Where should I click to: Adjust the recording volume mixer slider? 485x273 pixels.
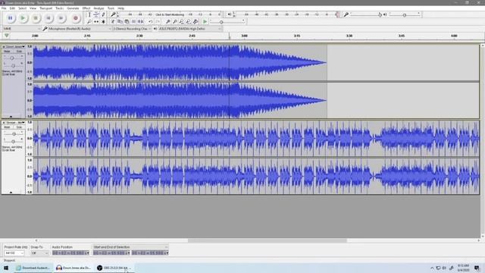pyautogui.click(x=365, y=14)
